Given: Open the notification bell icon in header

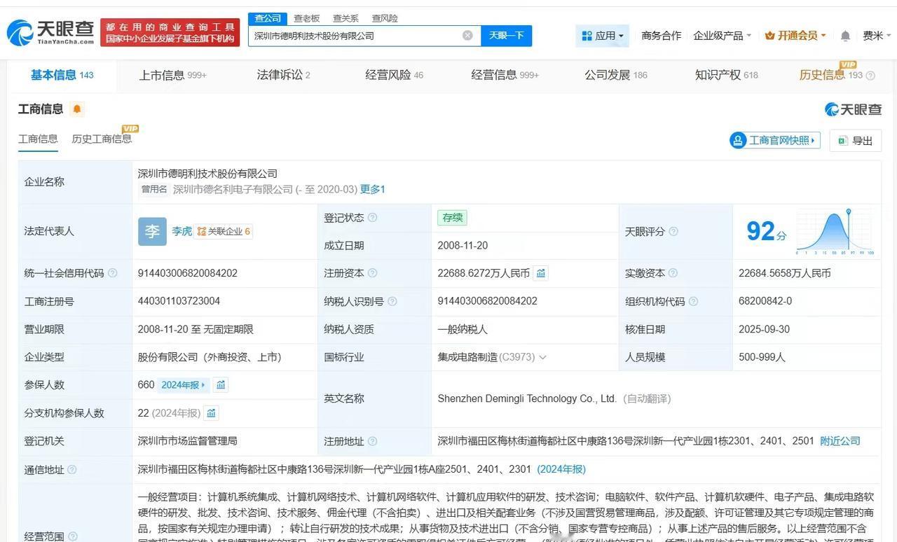Looking at the screenshot, I should (845, 36).
